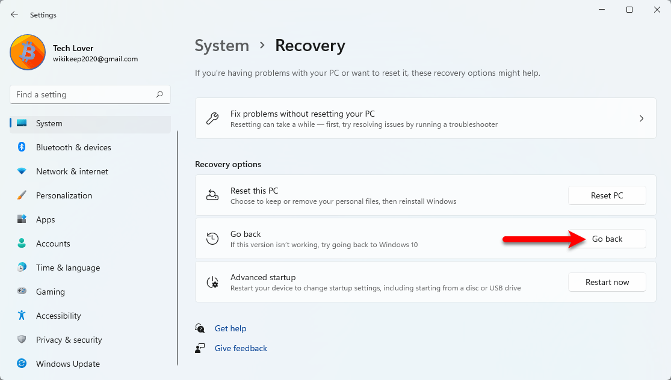This screenshot has width=671, height=380.
Task: Maximize the Settings window
Action: [x=629, y=10]
